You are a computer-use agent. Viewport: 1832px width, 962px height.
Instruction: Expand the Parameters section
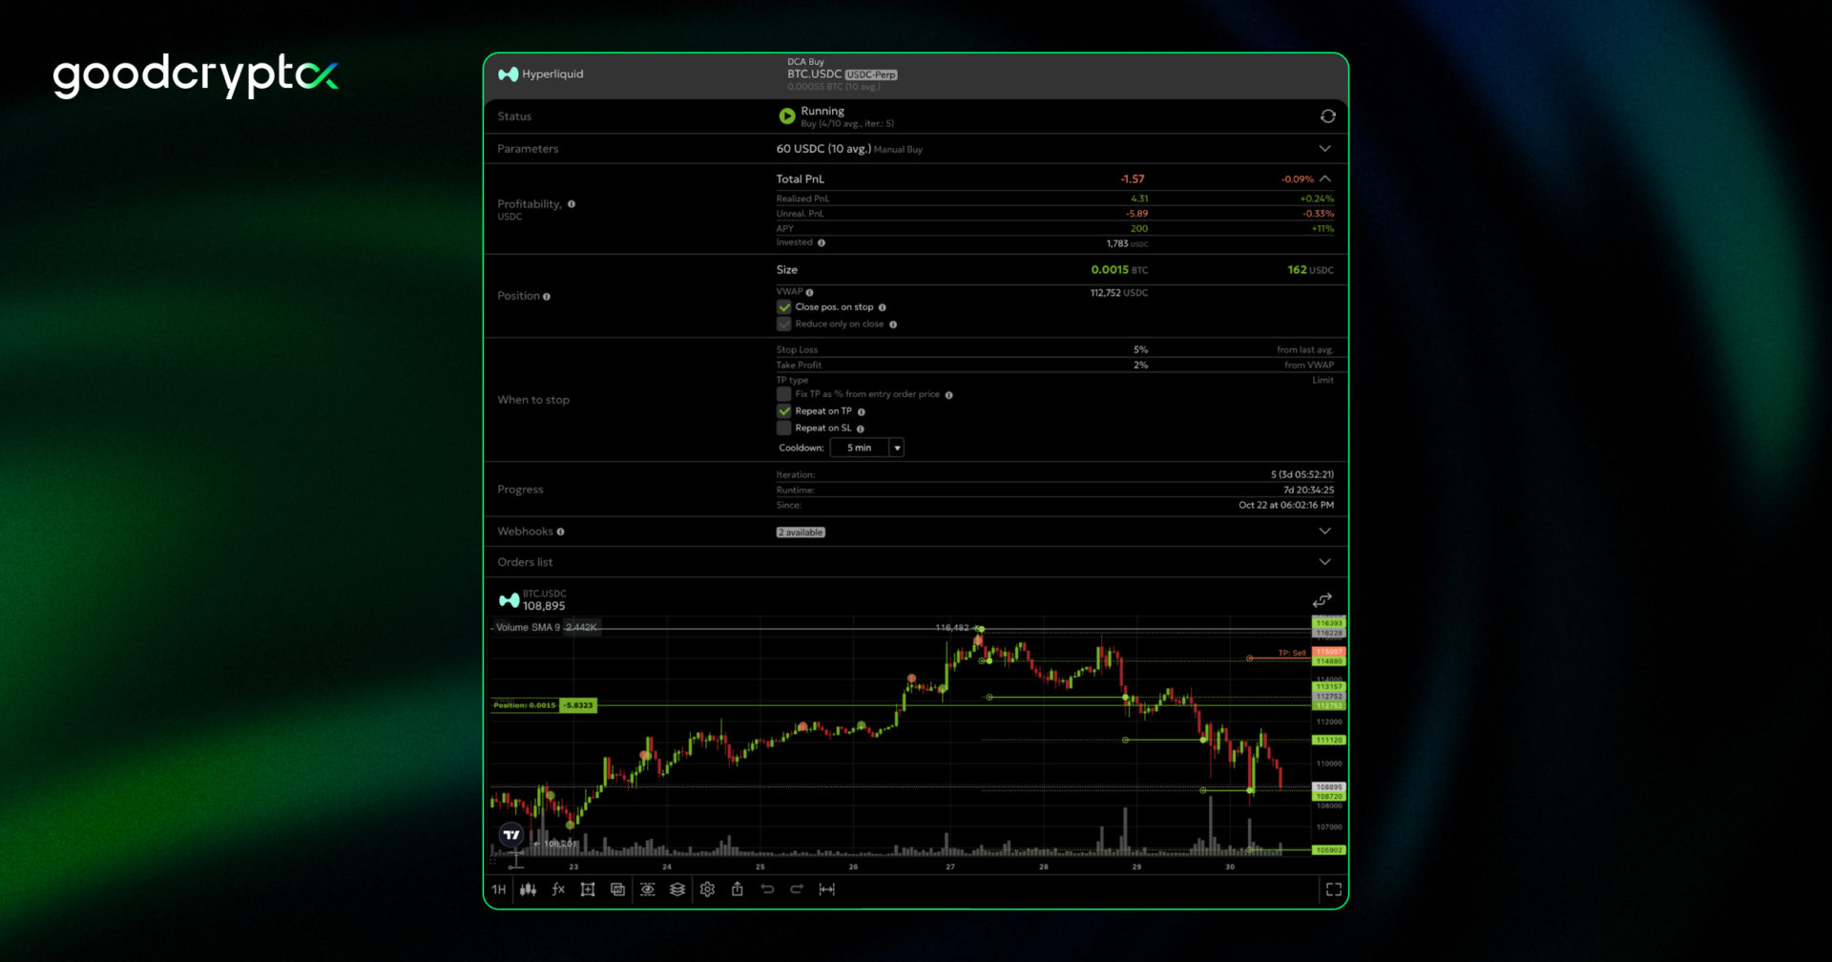pyautogui.click(x=1324, y=149)
